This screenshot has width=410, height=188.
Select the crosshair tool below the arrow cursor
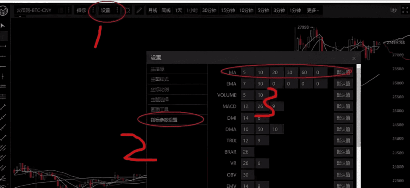click(4, 36)
